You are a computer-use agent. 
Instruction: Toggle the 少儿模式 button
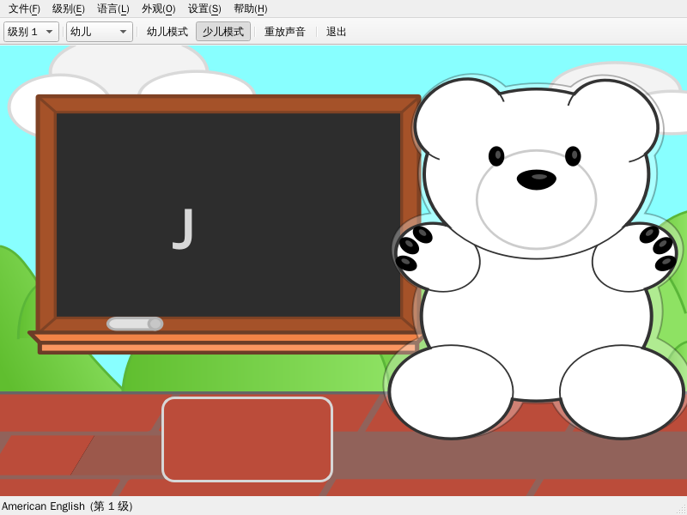pos(223,32)
